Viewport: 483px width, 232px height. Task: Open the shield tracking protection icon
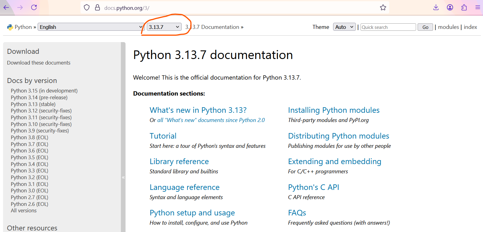point(87,8)
